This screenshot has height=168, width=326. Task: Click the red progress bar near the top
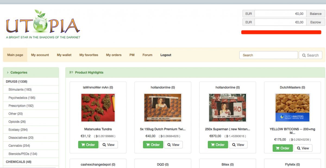click(281, 32)
